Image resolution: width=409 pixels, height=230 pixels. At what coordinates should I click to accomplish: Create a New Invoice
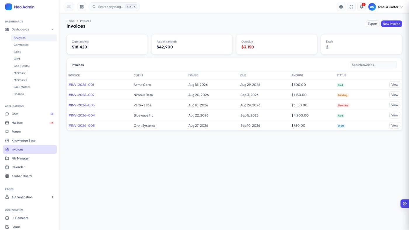391,24
